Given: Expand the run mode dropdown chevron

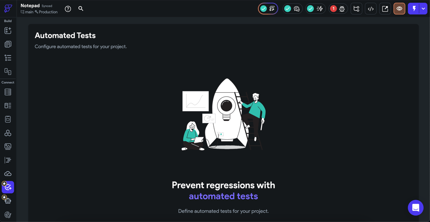Looking at the screenshot, I should (x=423, y=9).
